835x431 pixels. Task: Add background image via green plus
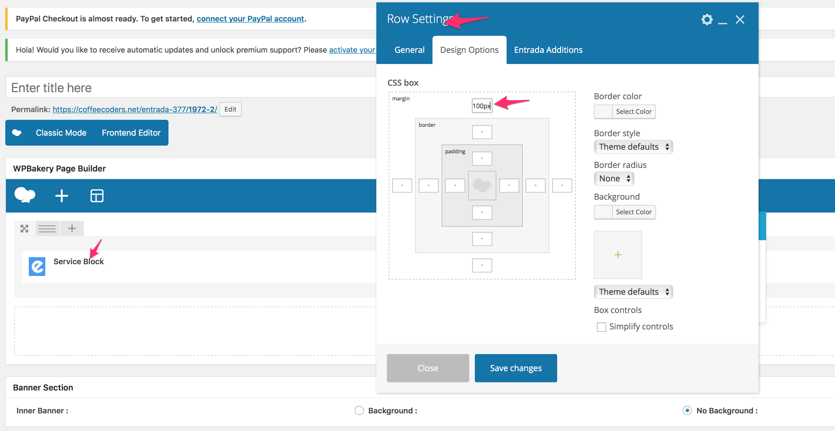point(618,255)
